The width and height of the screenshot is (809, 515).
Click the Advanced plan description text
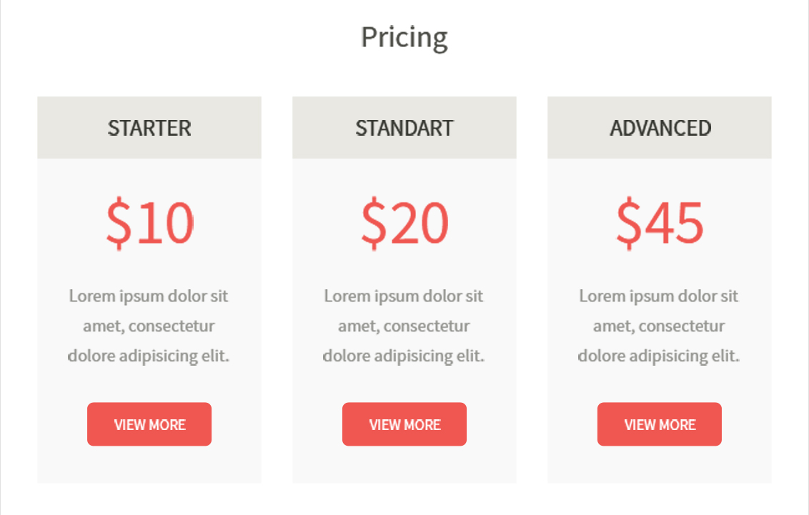tap(660, 326)
